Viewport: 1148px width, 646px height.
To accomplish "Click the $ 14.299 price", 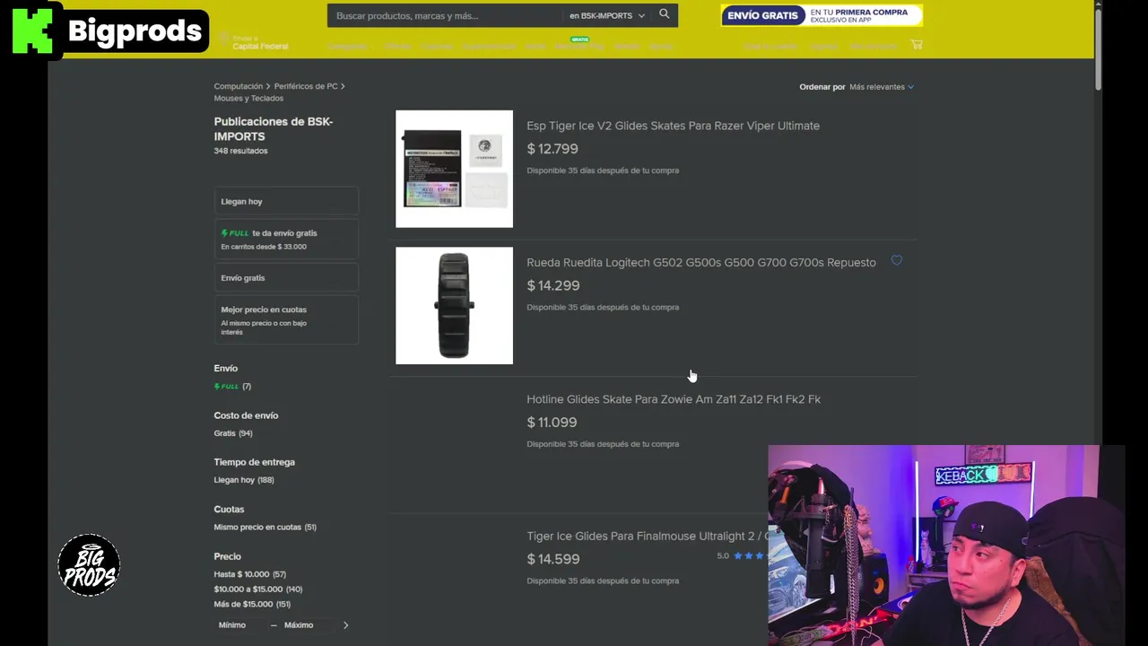I will 553,285.
